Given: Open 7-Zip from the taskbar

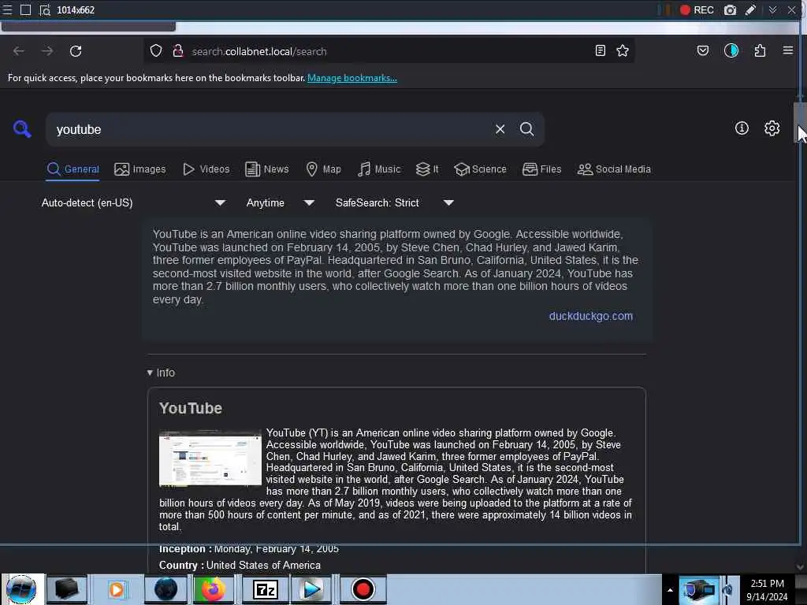Looking at the screenshot, I should click(266, 589).
